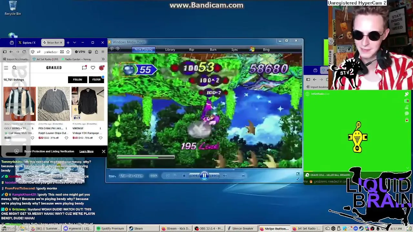
Task: Open the Jet Set Radio LIVE bookmark
Action: [x=45, y=59]
